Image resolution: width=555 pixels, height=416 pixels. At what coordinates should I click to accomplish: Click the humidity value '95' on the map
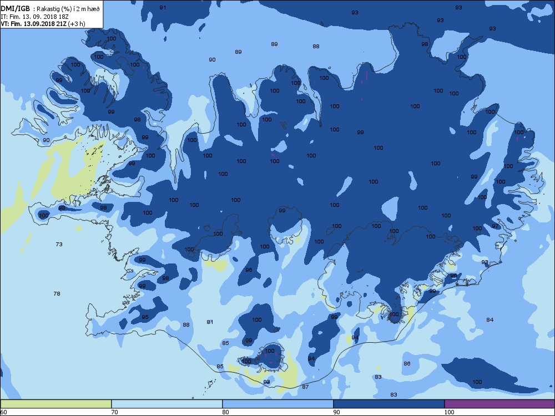pyautogui.click(x=145, y=317)
